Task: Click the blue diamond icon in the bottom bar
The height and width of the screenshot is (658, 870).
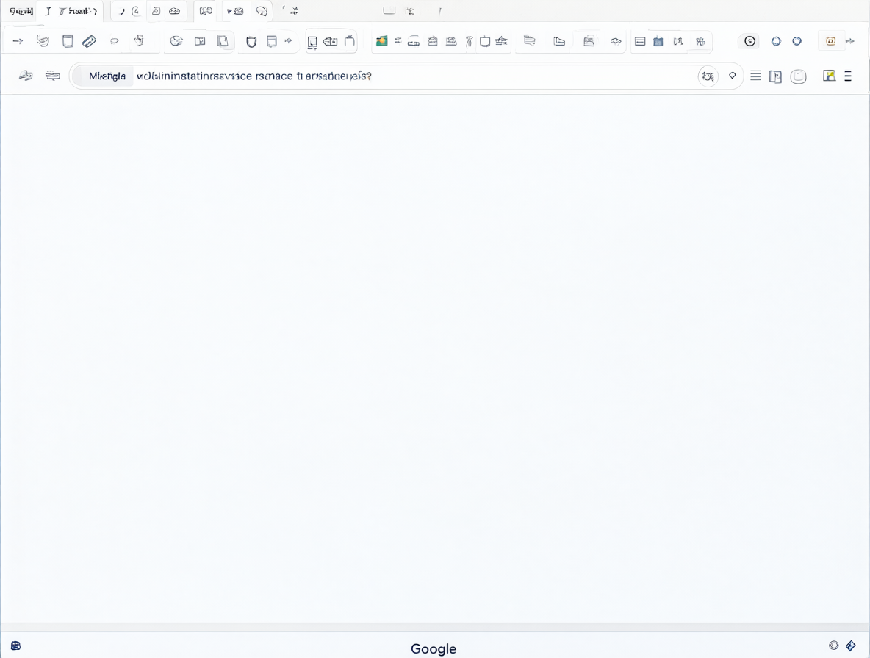Action: click(851, 646)
